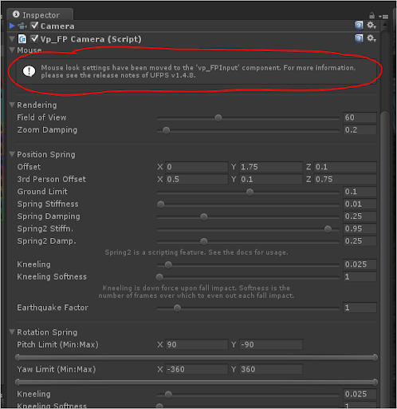Click the mouse look warning icon

29,71
